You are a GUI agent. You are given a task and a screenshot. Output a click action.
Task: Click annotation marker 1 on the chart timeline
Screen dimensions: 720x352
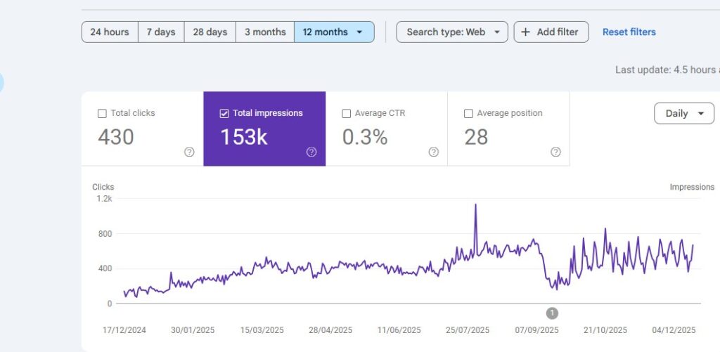tap(552, 313)
